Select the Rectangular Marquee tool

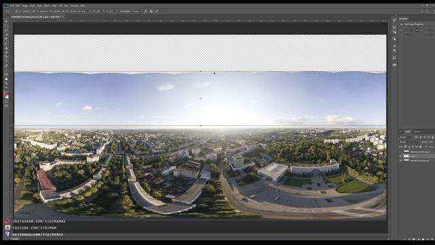click(x=7, y=26)
